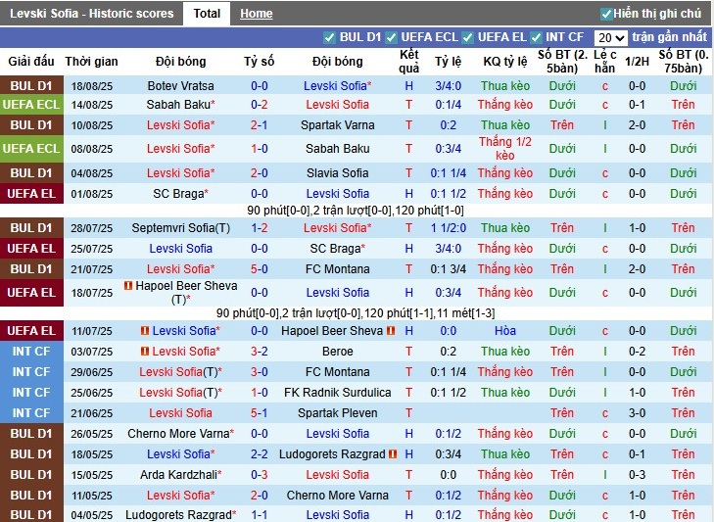Click the Tỷ số column header
The width and height of the screenshot is (714, 522).
pyautogui.click(x=260, y=61)
